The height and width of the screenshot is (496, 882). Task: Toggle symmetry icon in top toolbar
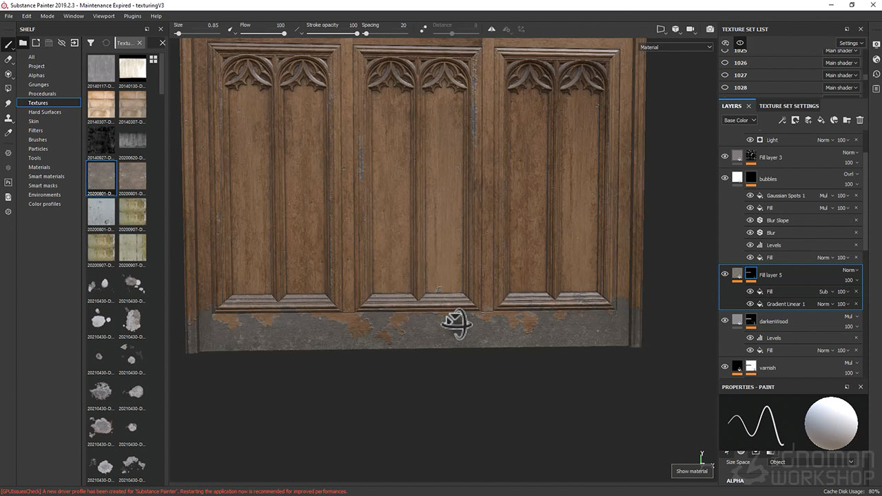(491, 29)
